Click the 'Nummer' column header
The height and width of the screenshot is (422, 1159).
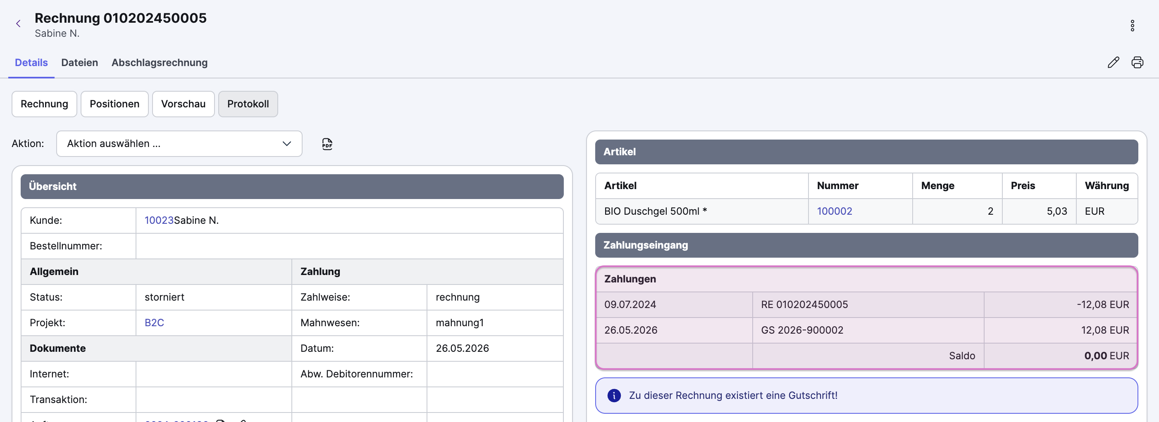point(837,186)
